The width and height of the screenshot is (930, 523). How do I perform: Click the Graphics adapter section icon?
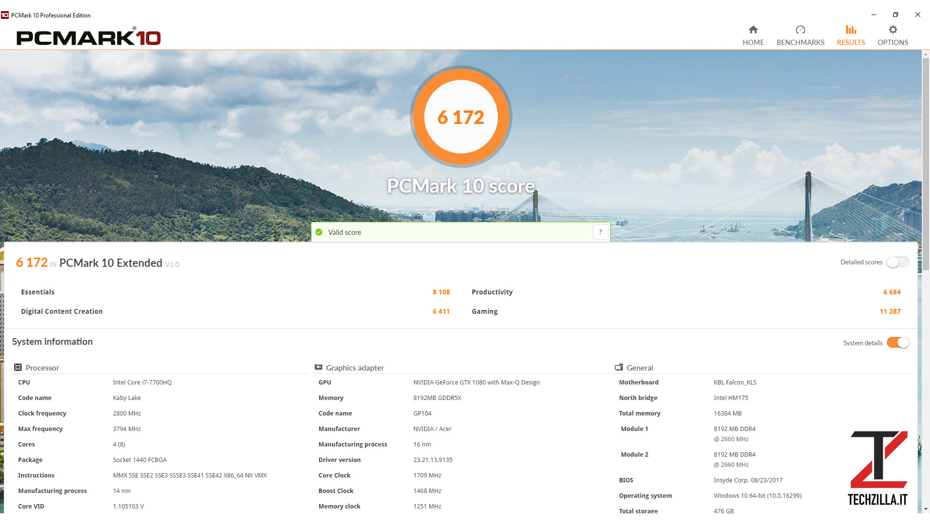(318, 368)
